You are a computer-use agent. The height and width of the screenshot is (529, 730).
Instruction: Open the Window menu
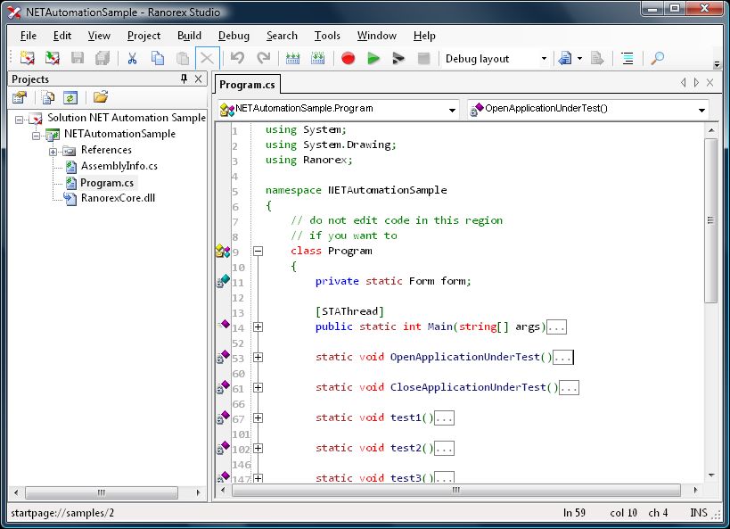377,36
